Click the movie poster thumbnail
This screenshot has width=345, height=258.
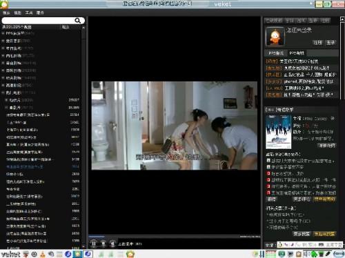[x=278, y=132]
